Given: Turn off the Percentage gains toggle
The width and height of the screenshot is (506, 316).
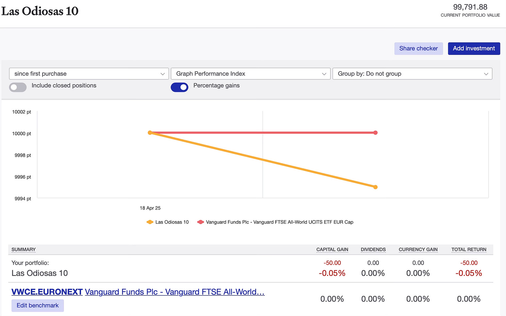Looking at the screenshot, I should (x=179, y=87).
